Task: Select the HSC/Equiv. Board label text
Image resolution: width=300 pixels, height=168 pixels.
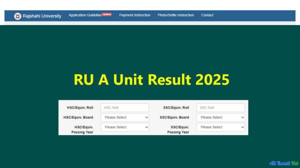Action: (x=78, y=117)
